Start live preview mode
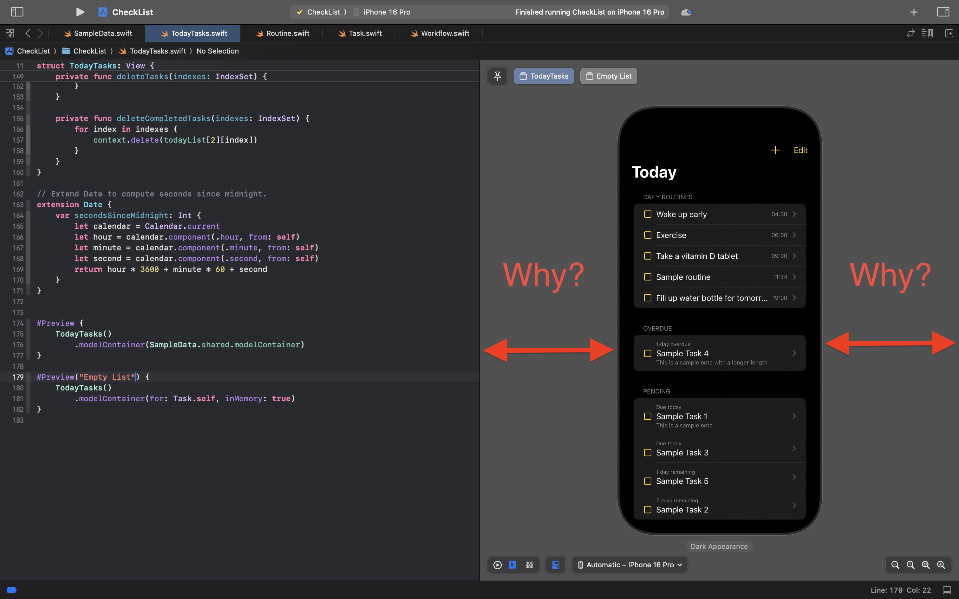This screenshot has height=599, width=959. [x=497, y=564]
